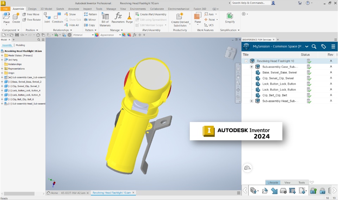
Task: Switch to the Inspect ribbon tab
Action: click(87, 9)
